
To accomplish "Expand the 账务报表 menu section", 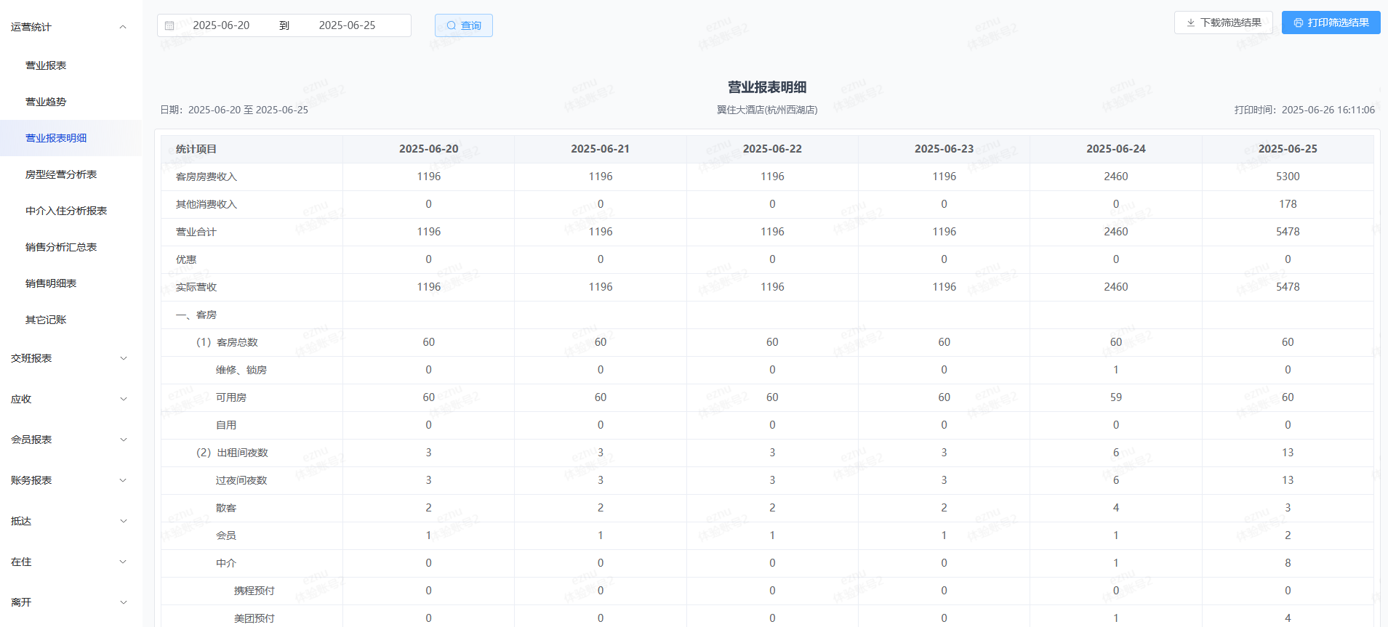I will pos(71,480).
